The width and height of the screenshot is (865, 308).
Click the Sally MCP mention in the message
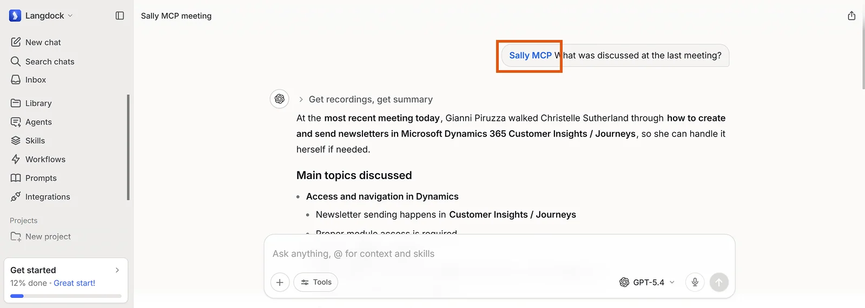coord(530,56)
